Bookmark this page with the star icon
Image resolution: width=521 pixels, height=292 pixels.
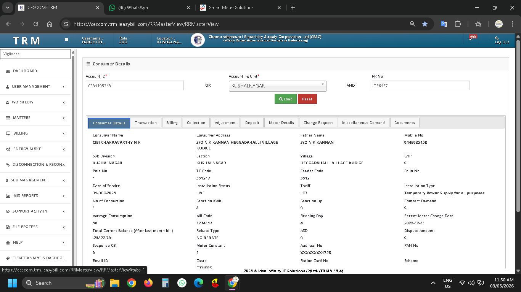425,24
